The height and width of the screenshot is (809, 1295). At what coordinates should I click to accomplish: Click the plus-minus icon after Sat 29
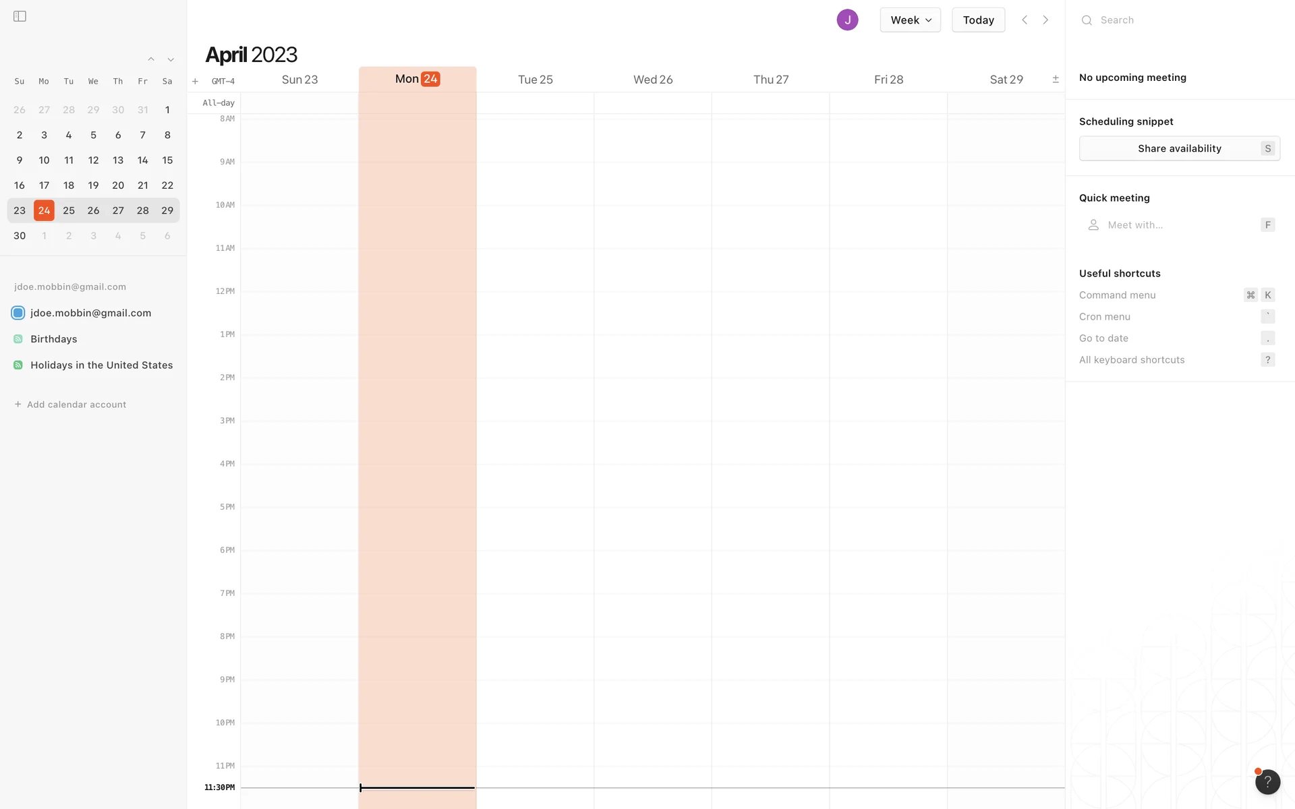(x=1056, y=80)
